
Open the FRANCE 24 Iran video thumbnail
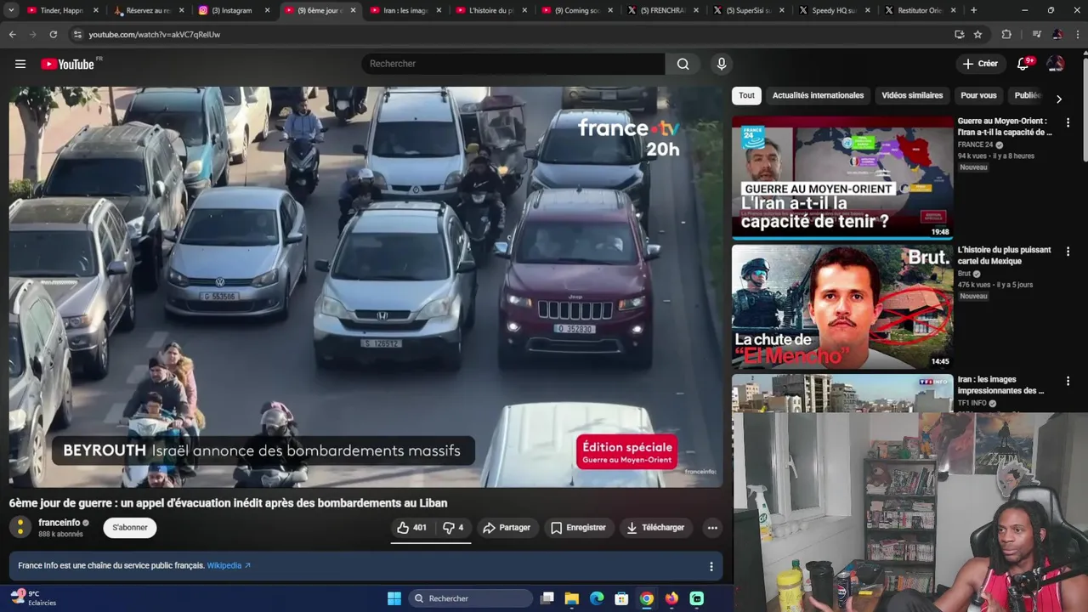click(x=842, y=178)
